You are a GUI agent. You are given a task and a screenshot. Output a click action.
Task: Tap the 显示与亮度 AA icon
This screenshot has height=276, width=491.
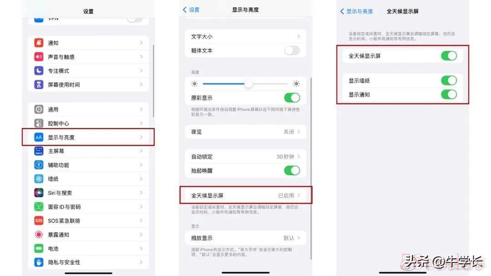pyautogui.click(x=39, y=137)
